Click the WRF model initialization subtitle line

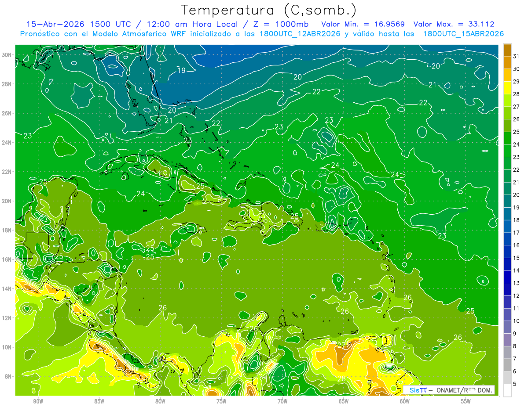(x=262, y=34)
